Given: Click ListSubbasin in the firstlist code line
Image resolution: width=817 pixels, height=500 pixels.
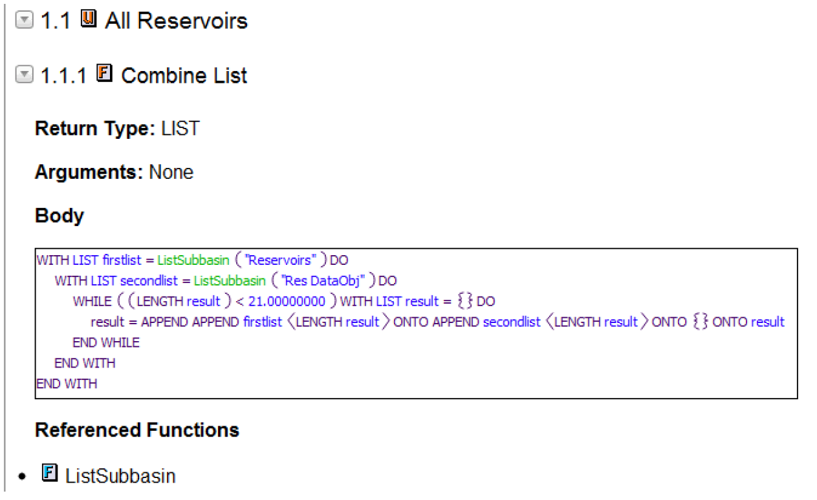Looking at the screenshot, I should [193, 260].
